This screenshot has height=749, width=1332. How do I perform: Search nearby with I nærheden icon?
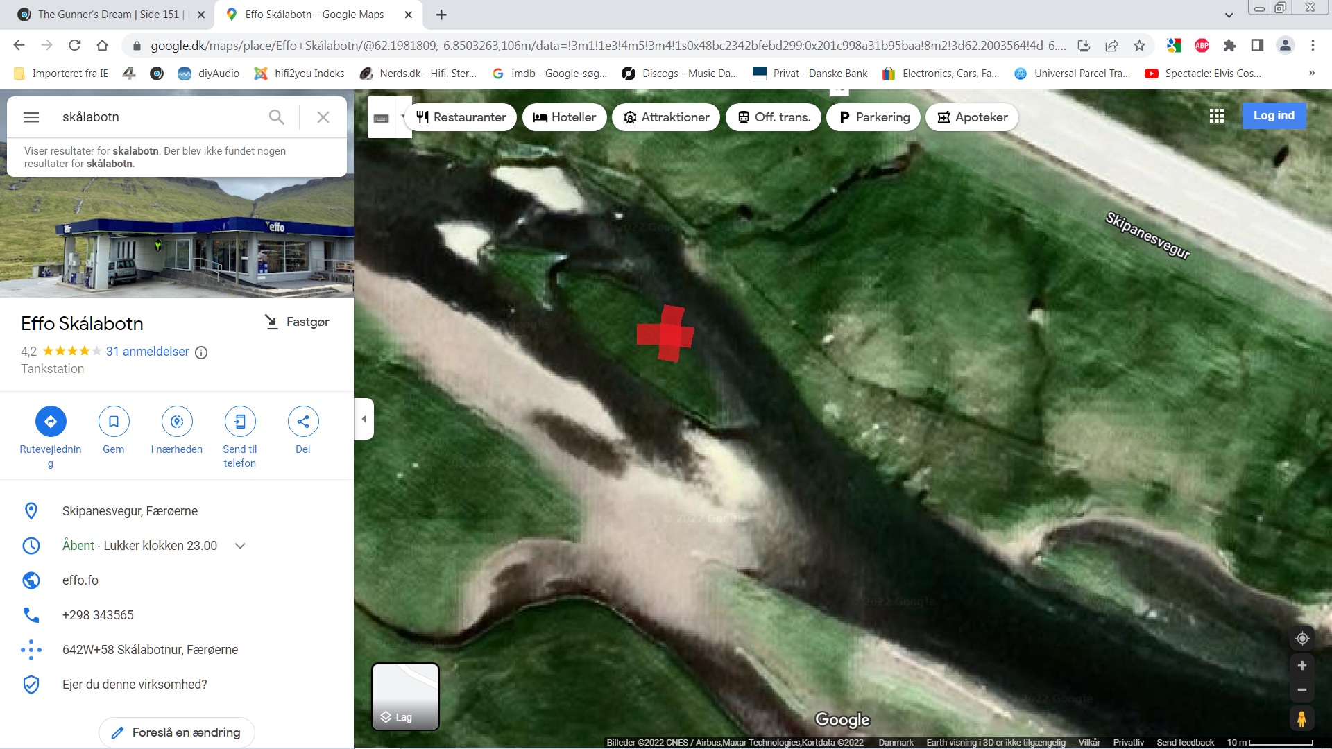point(177,421)
